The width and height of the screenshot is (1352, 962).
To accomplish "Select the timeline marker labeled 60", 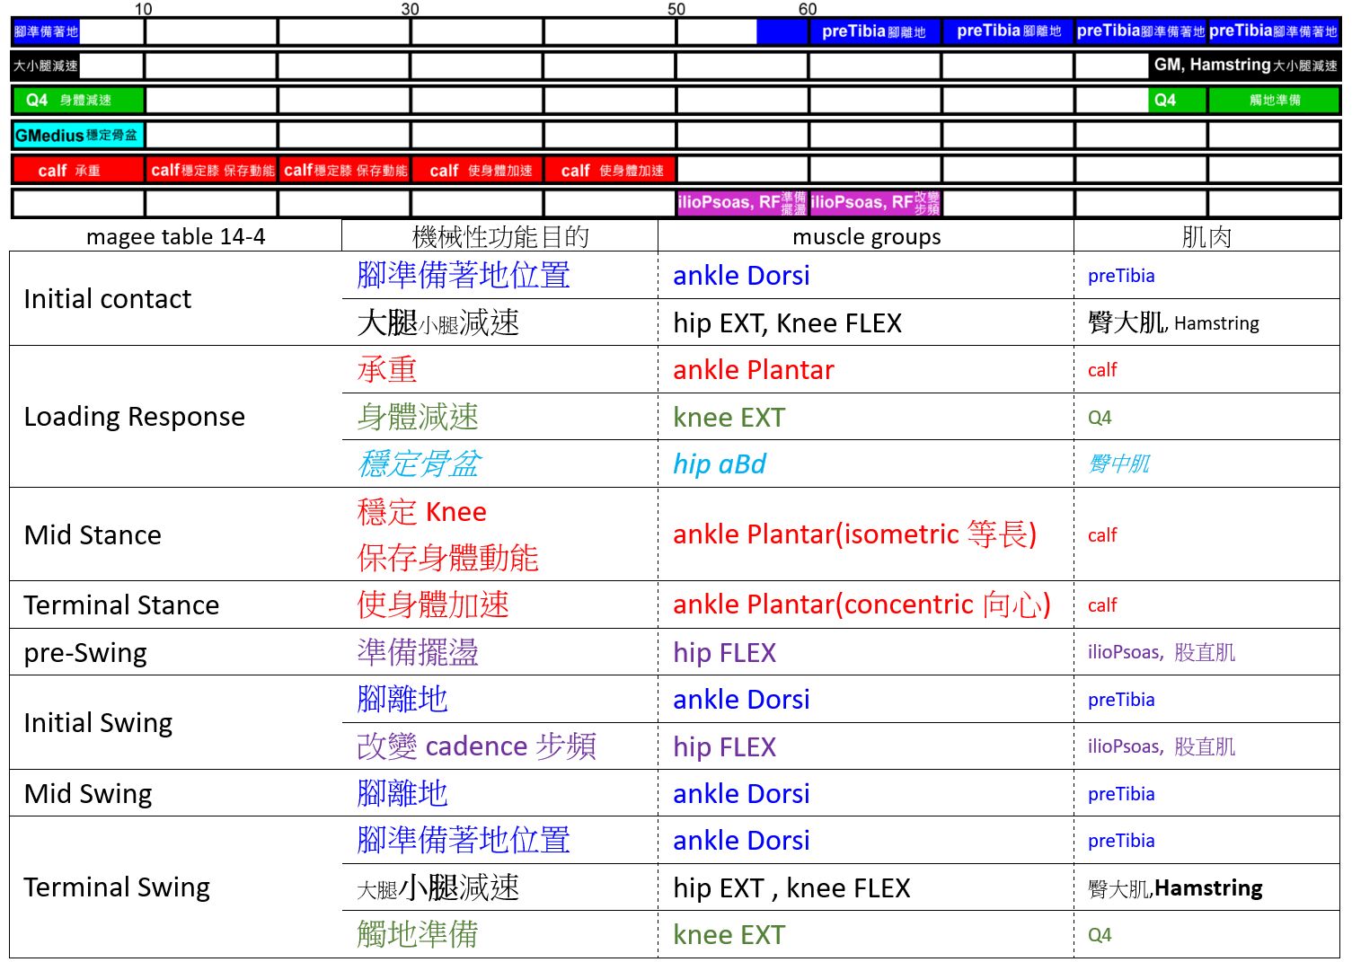I will [808, 9].
